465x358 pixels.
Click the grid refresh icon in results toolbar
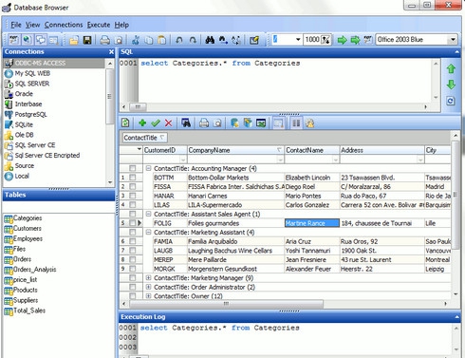125,122
